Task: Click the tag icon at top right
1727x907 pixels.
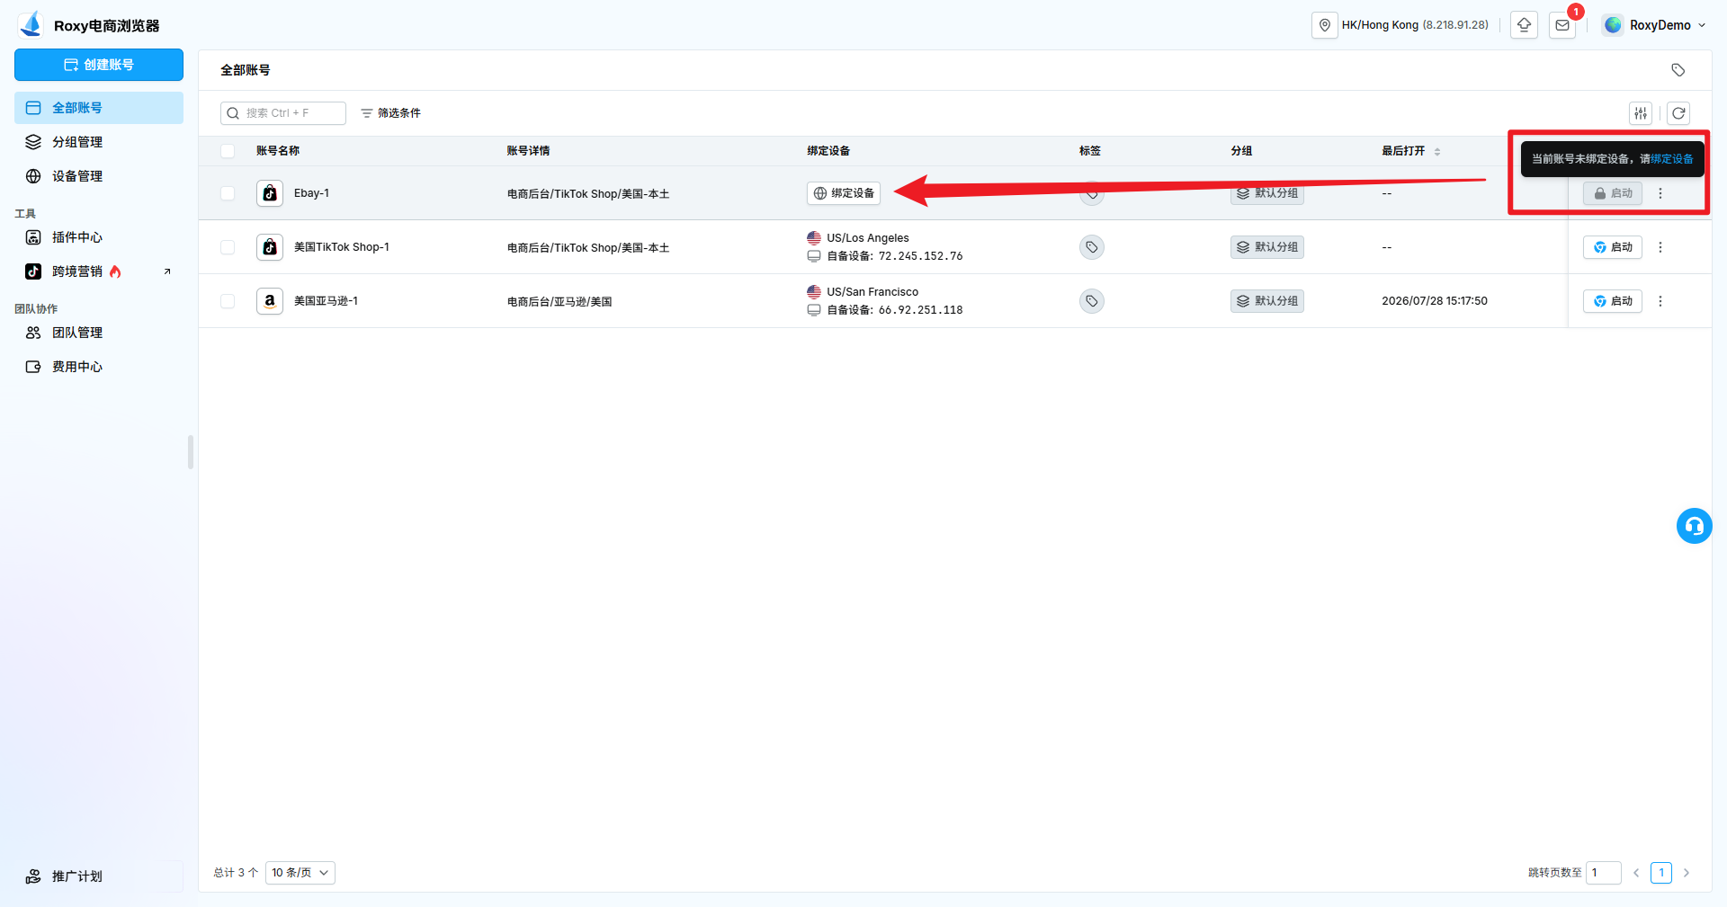Action: tap(1678, 70)
